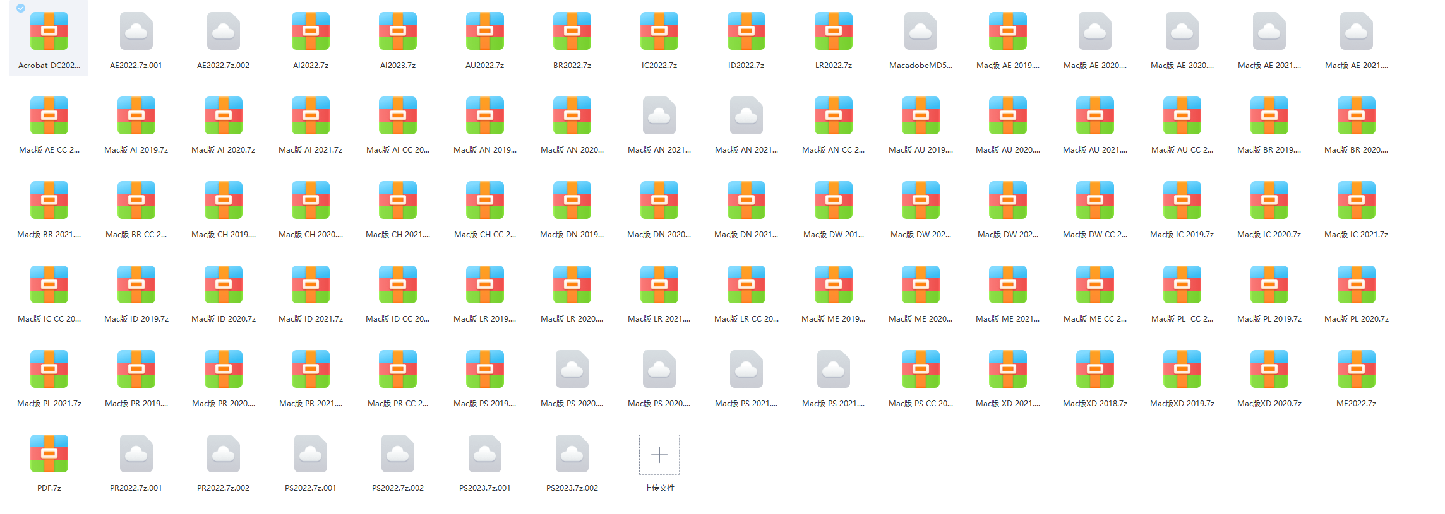This screenshot has width=1445, height=514.
Task: Select the Mac版 ME 2020 archive icon
Action: tap(921, 284)
